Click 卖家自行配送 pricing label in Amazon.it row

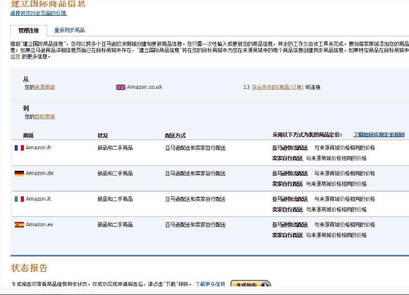click(287, 210)
